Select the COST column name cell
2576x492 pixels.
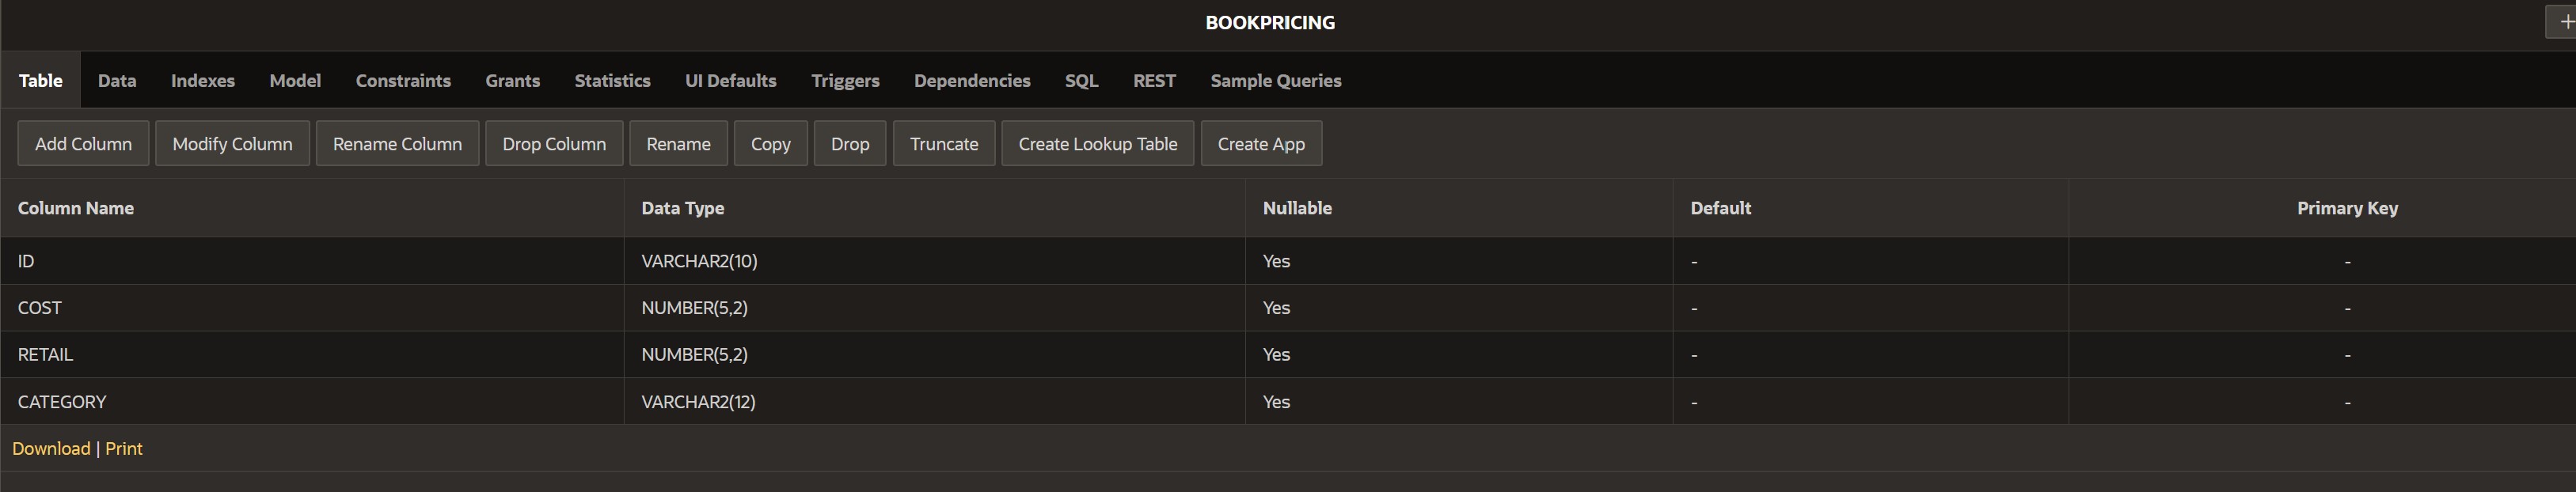pos(312,308)
